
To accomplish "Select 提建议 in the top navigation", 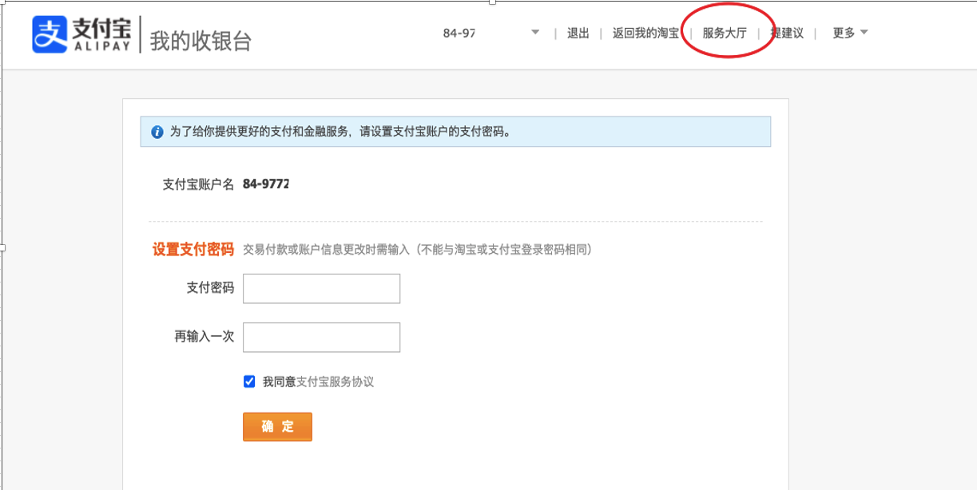I will pyautogui.click(x=788, y=34).
